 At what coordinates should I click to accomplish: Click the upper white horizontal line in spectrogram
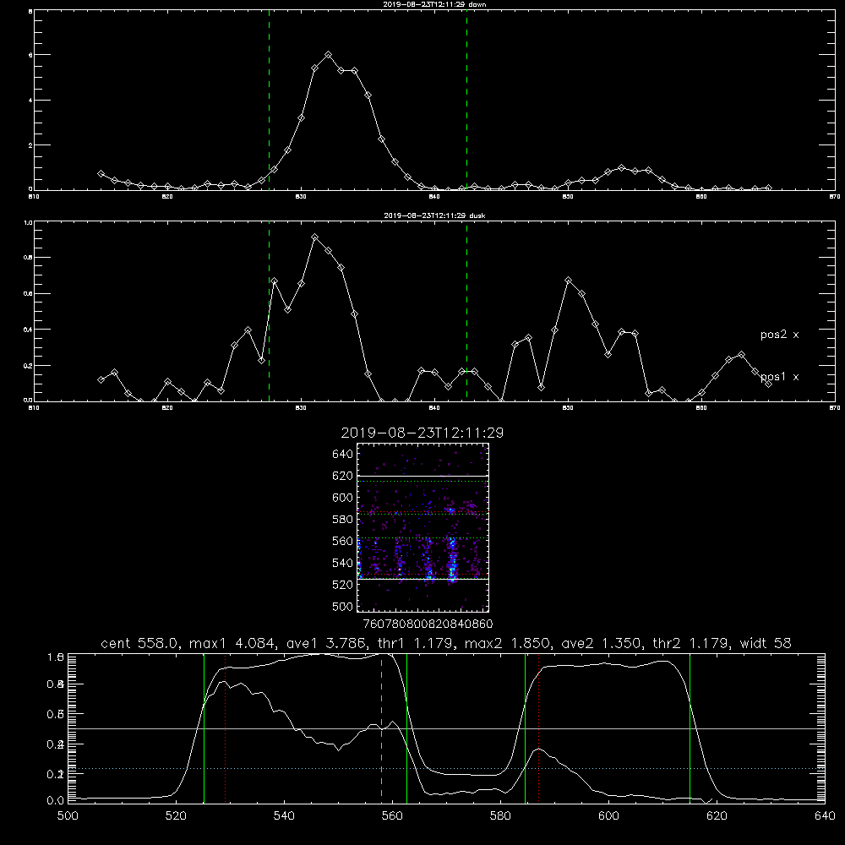tap(422, 476)
